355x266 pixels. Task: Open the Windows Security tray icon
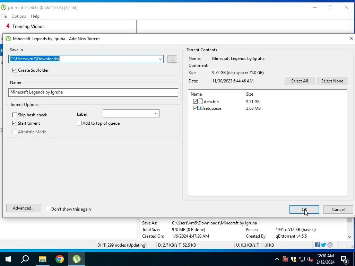tap(294, 259)
